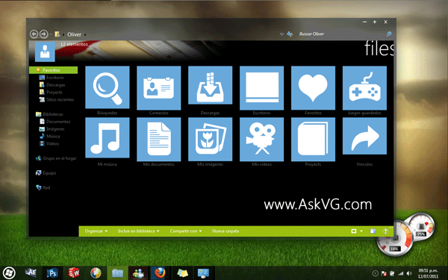This screenshot has height=280, width=448.
Task: Switch to Explorer folder in taskbar
Action: 117,273
